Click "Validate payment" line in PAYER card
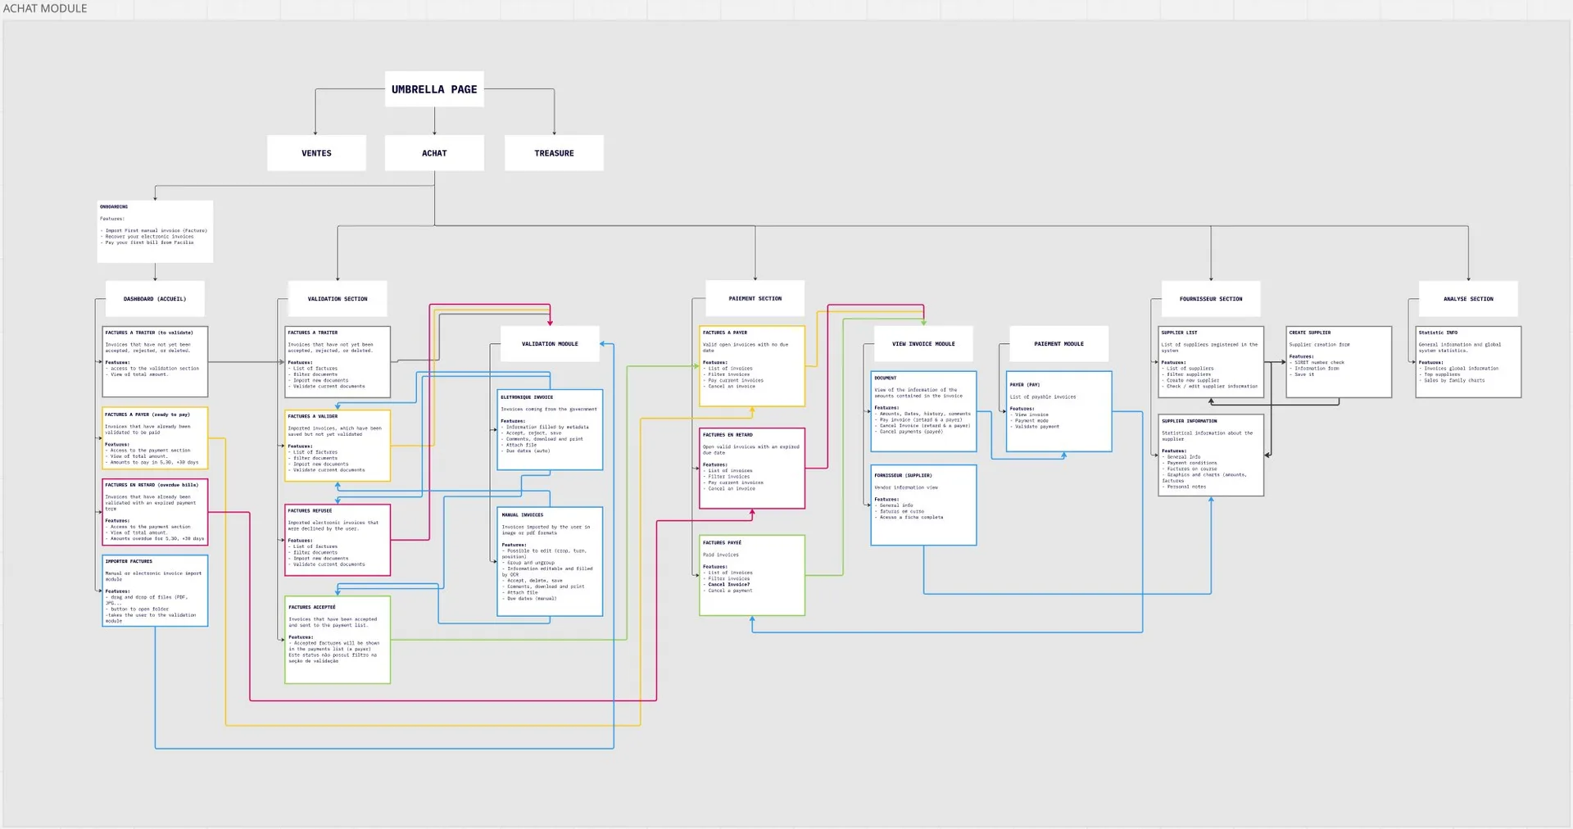The height and width of the screenshot is (829, 1573). pyautogui.click(x=1036, y=427)
